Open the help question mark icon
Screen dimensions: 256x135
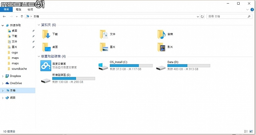click(252, 10)
